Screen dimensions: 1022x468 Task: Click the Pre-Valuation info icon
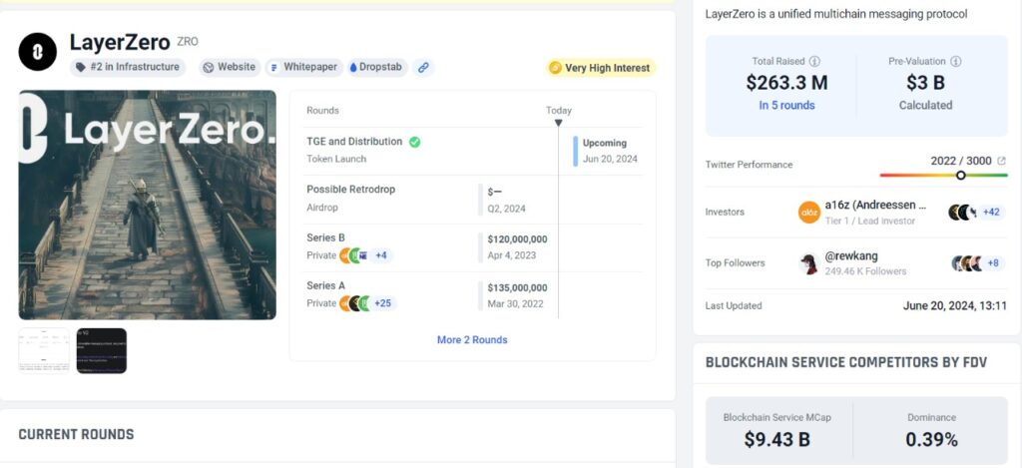955,61
